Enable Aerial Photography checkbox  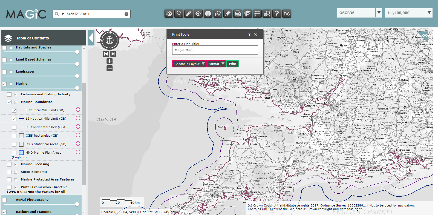click(x=4, y=200)
